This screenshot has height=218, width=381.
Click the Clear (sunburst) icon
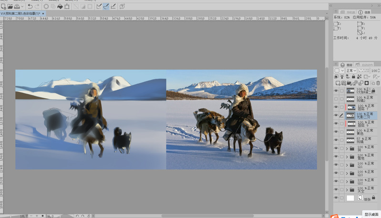(x=46, y=7)
